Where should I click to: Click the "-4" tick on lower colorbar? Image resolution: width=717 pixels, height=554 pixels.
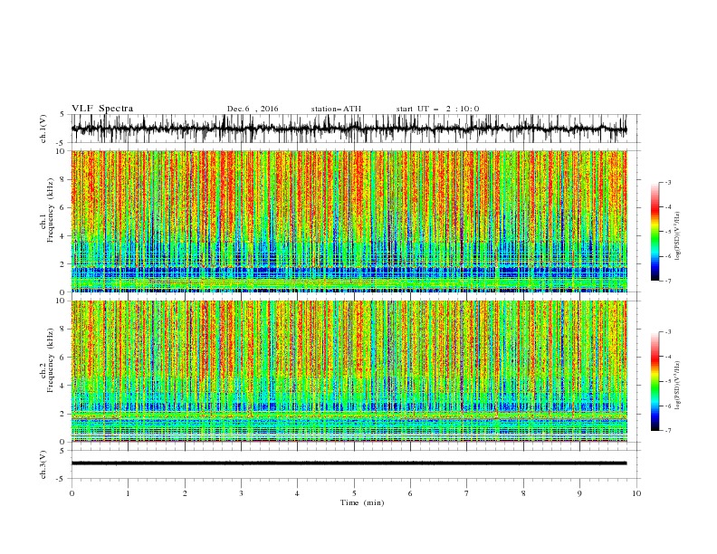668,357
